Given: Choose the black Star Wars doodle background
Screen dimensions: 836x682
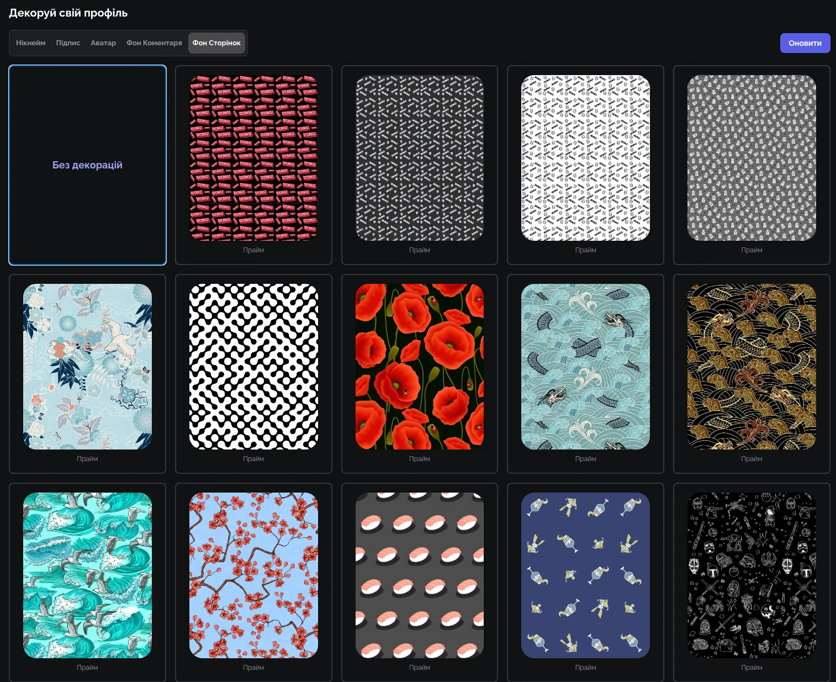Looking at the screenshot, I should point(752,575).
